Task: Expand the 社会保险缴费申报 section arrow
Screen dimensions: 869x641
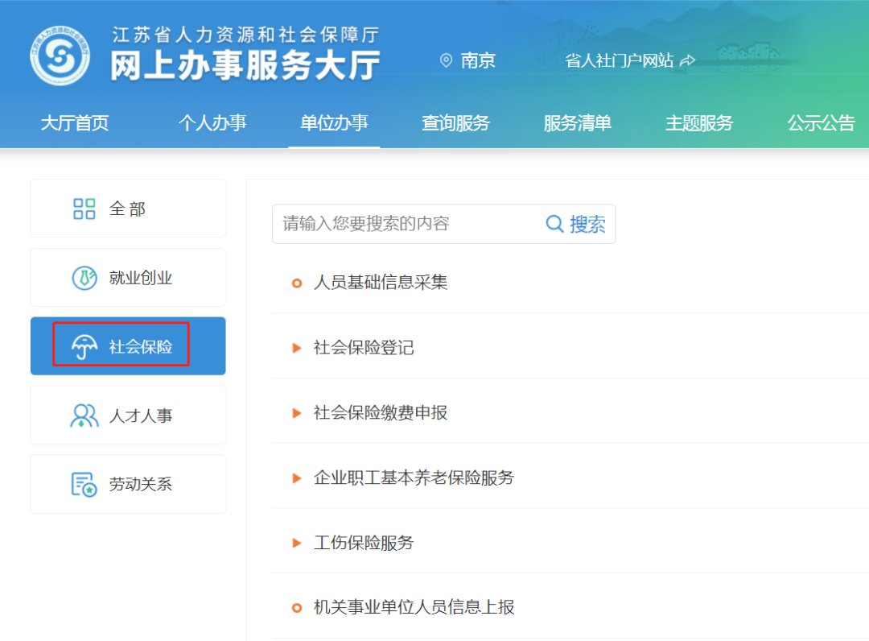Action: [297, 413]
